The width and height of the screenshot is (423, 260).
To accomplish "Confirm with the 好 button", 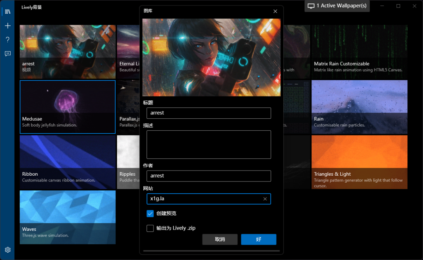I will pos(258,239).
